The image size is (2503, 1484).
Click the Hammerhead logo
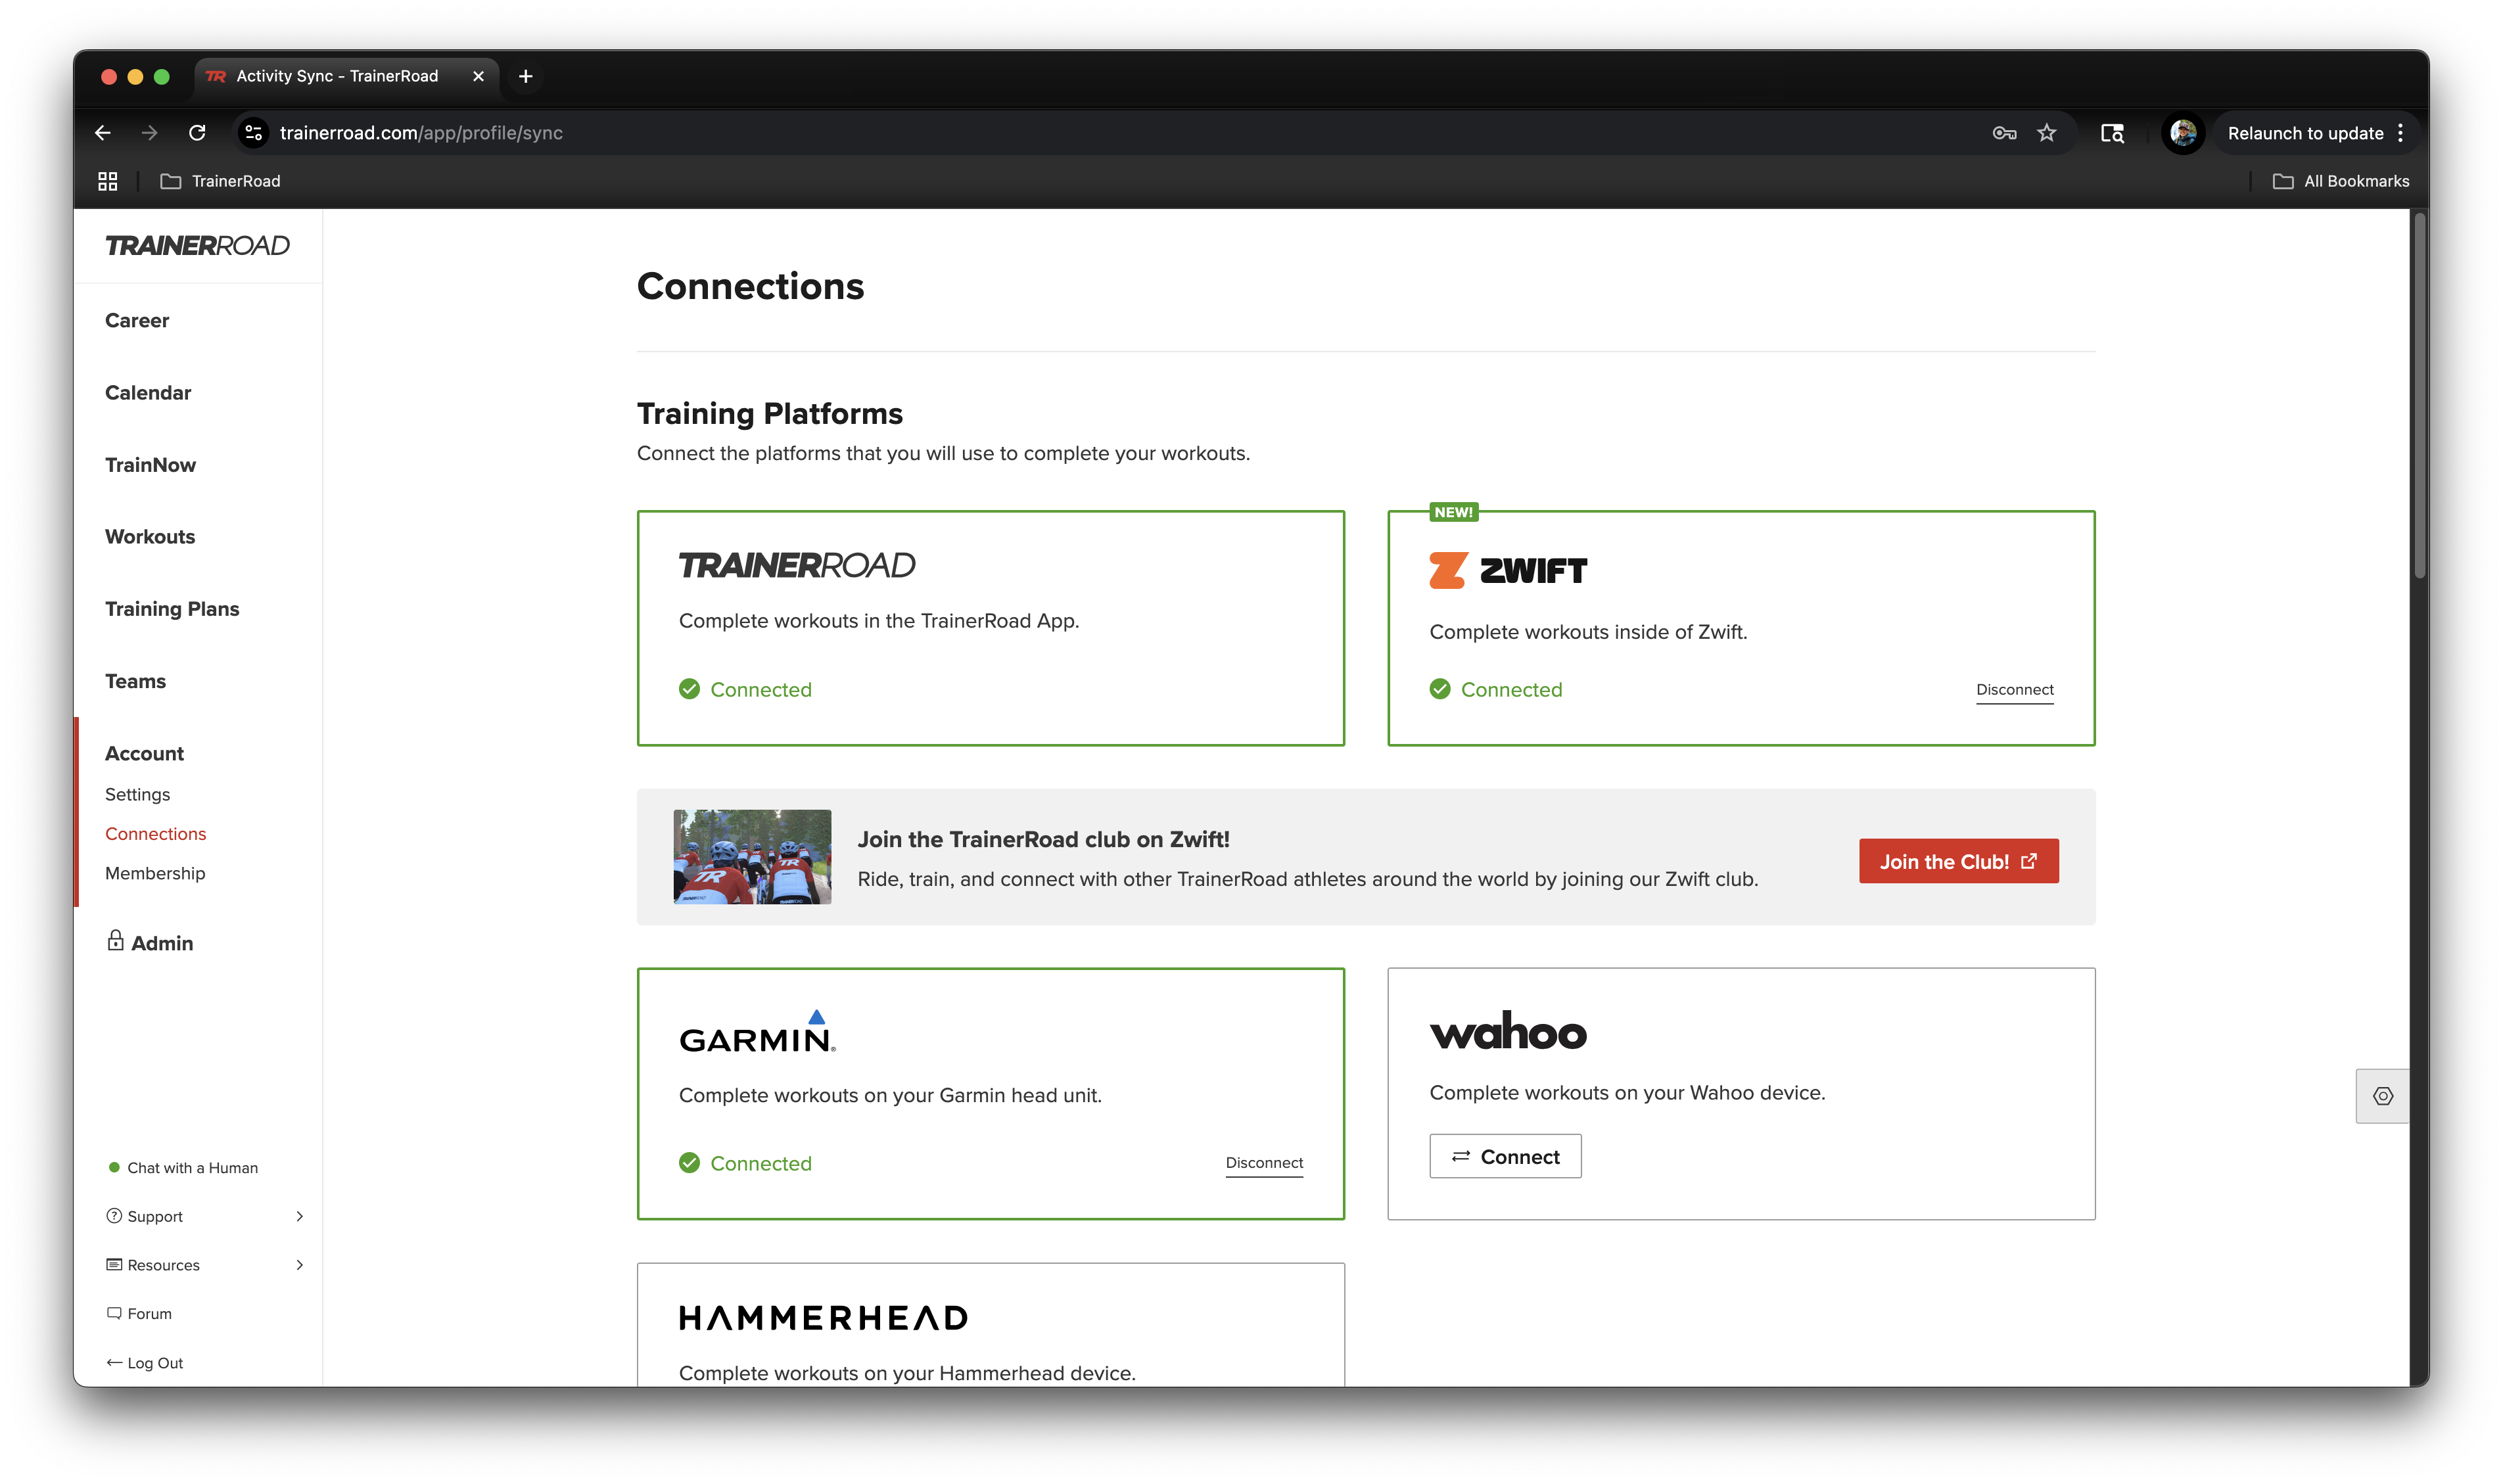pos(823,1317)
